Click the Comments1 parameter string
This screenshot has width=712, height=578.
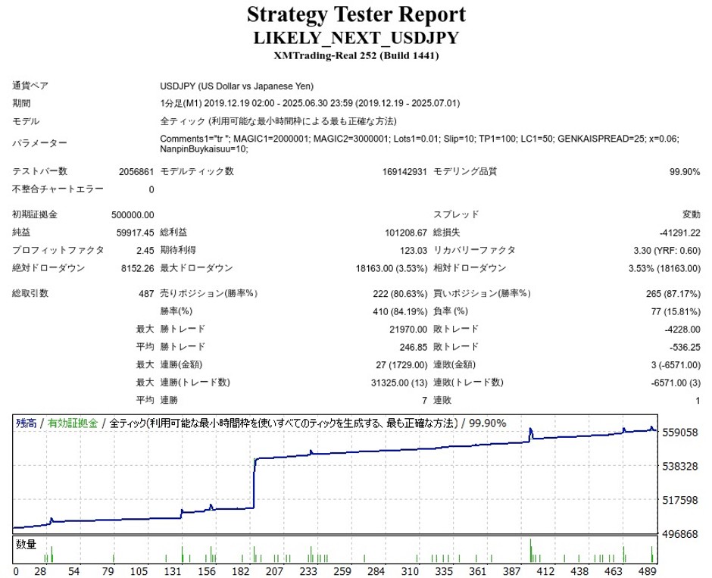tap(420, 139)
